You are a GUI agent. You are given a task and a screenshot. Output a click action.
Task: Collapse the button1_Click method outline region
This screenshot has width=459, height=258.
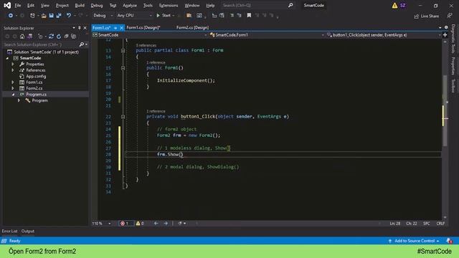[x=123, y=117]
